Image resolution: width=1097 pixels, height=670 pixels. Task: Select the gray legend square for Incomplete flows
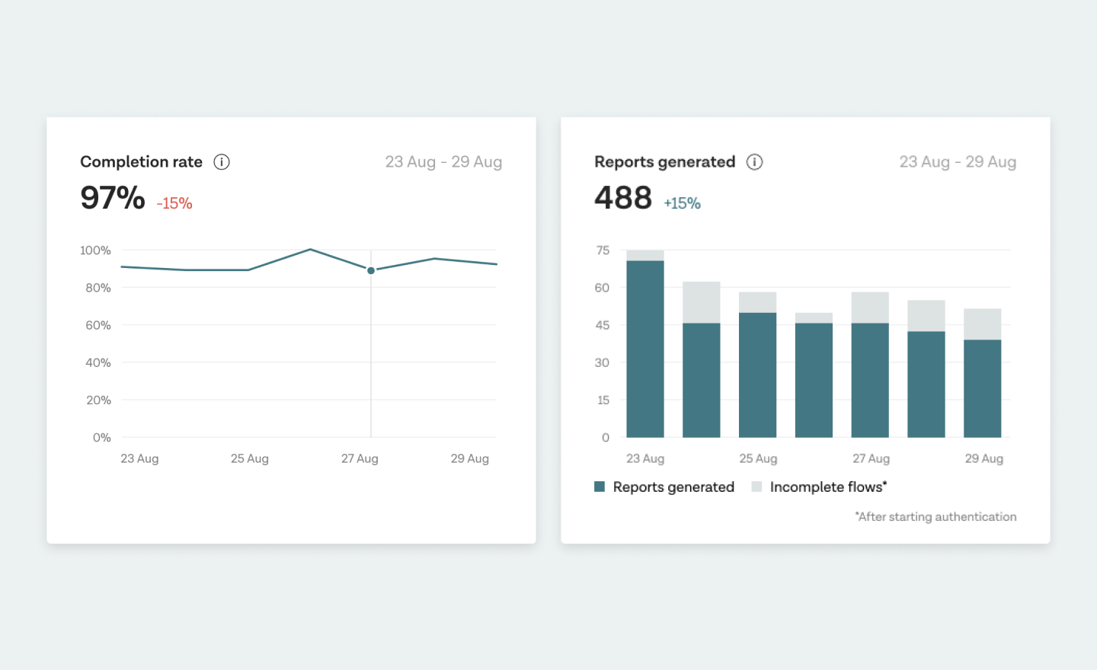(756, 487)
